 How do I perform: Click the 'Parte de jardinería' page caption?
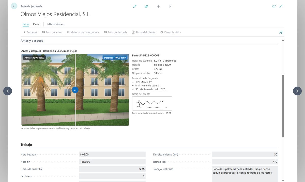coord(31,6)
